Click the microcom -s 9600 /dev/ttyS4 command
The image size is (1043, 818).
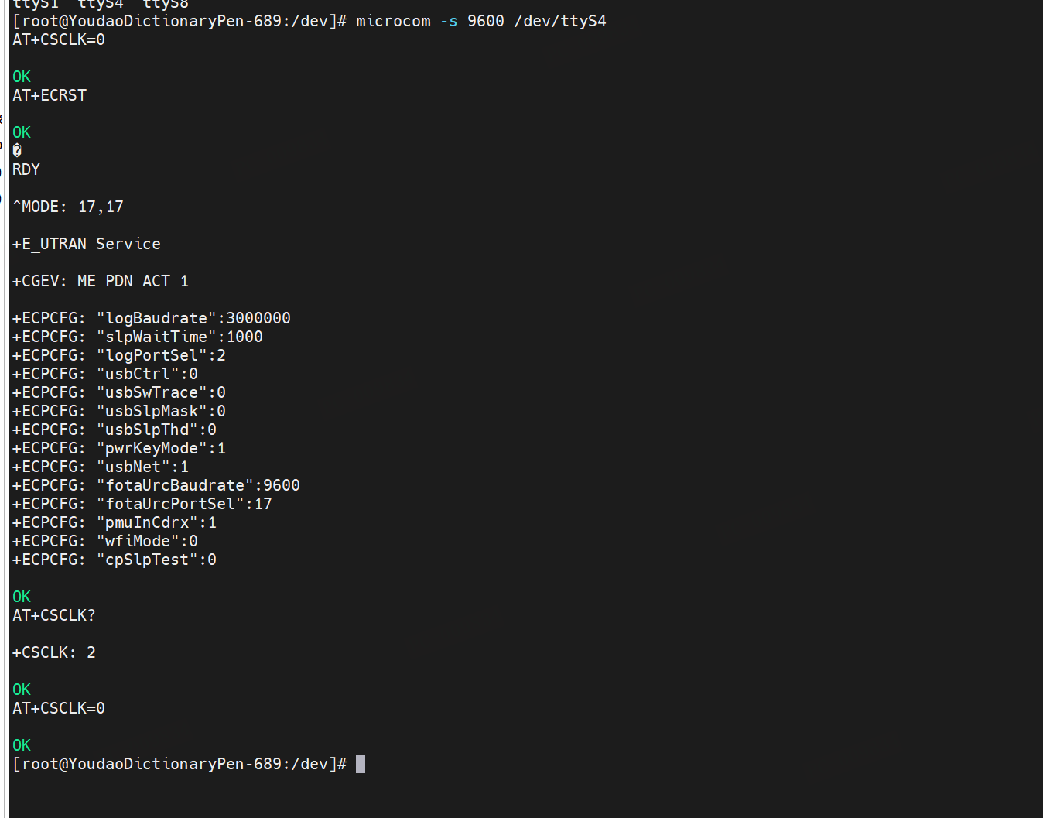[x=481, y=22]
